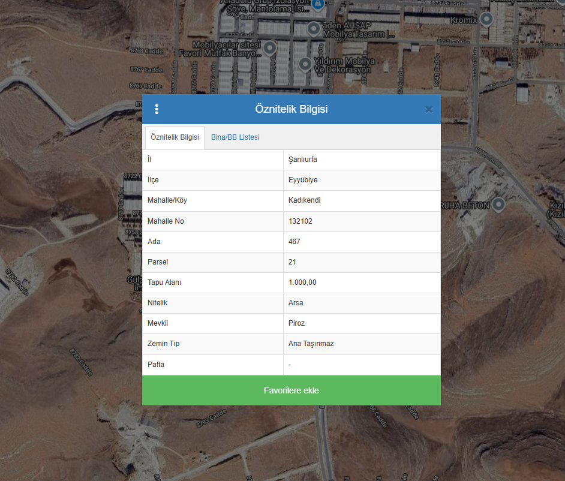This screenshot has height=481, width=565.
Task: Select the Yıldırım Mobilya ve Dekorasyon marker
Action: [x=305, y=64]
